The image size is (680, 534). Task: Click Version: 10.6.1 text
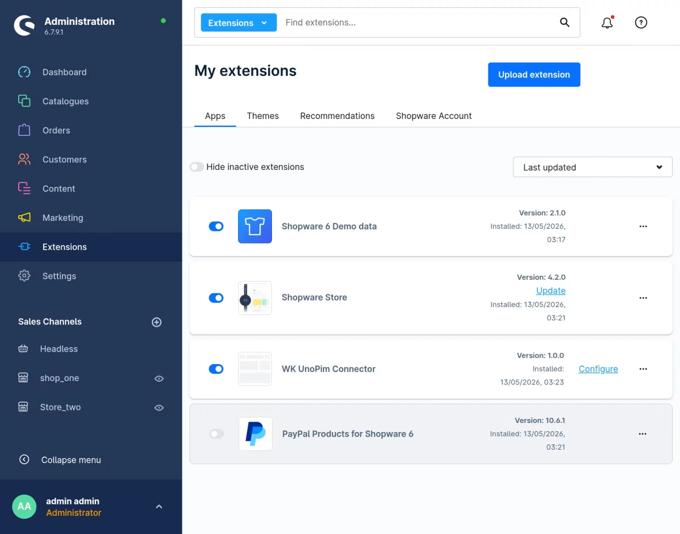(x=540, y=421)
